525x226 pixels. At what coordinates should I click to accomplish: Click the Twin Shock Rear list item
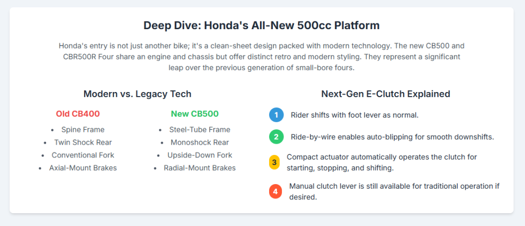pos(83,143)
